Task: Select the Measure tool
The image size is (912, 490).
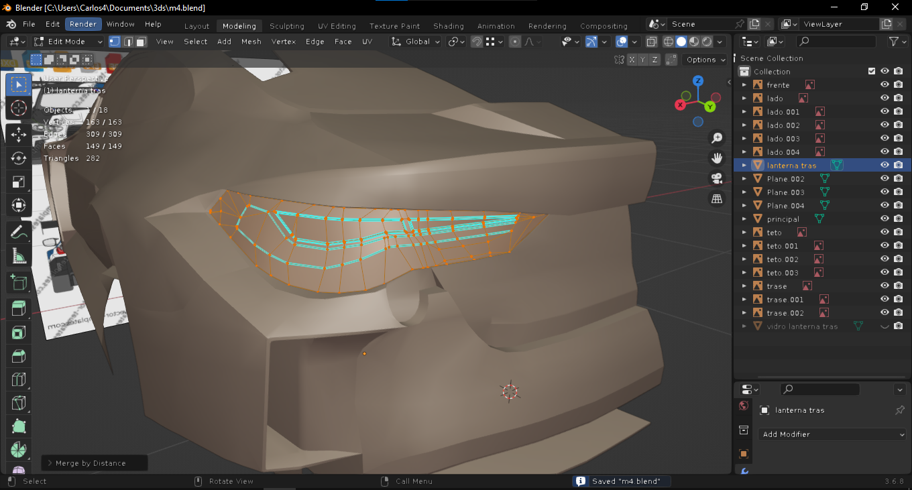Action: (19, 255)
